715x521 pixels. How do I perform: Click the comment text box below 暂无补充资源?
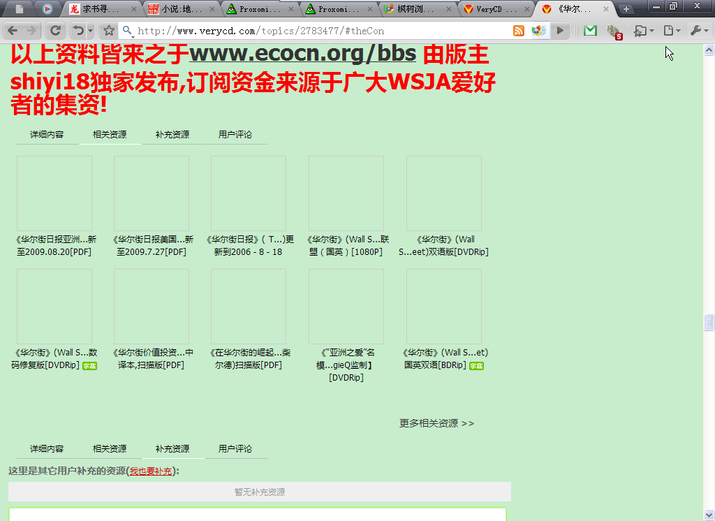pyautogui.click(x=257, y=514)
